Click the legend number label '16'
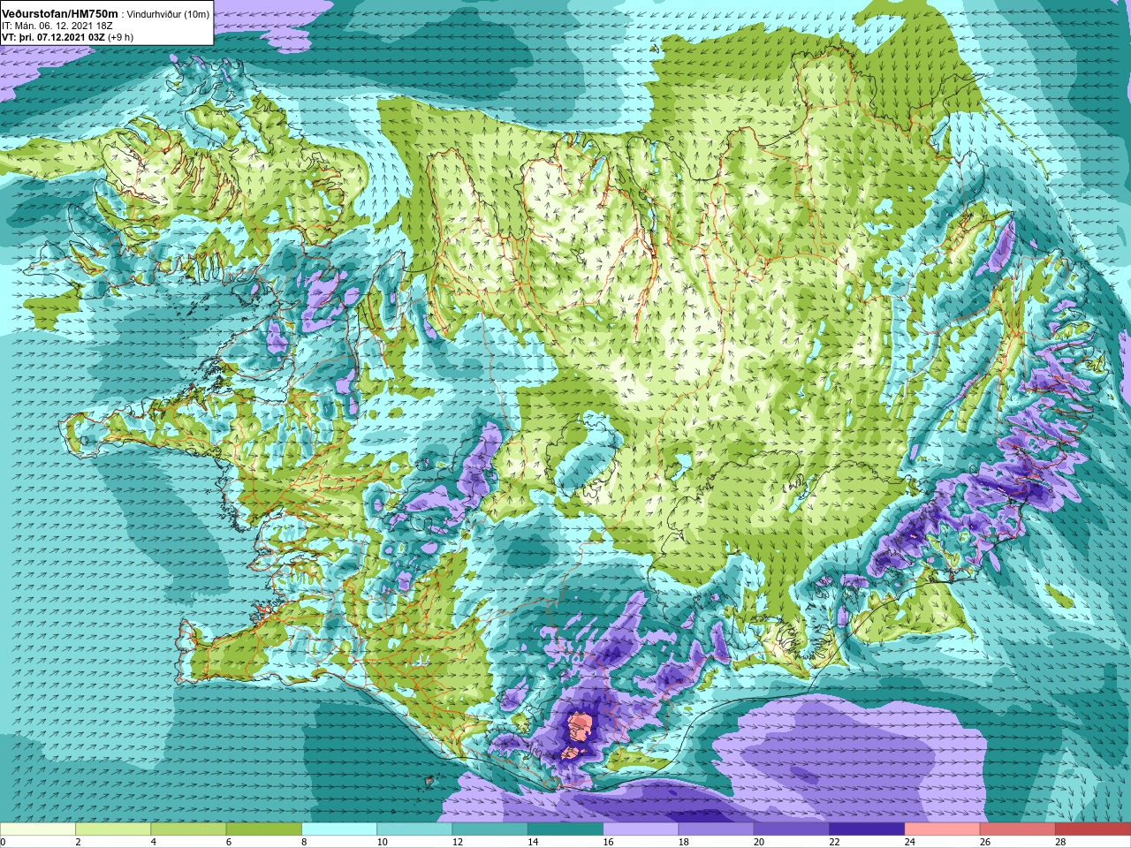The image size is (1131, 848). point(608,843)
